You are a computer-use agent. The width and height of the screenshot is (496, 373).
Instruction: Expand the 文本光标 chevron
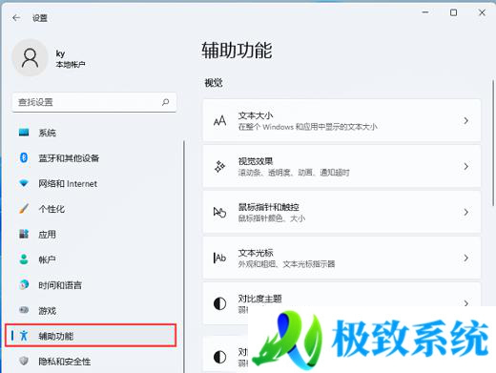[465, 258]
